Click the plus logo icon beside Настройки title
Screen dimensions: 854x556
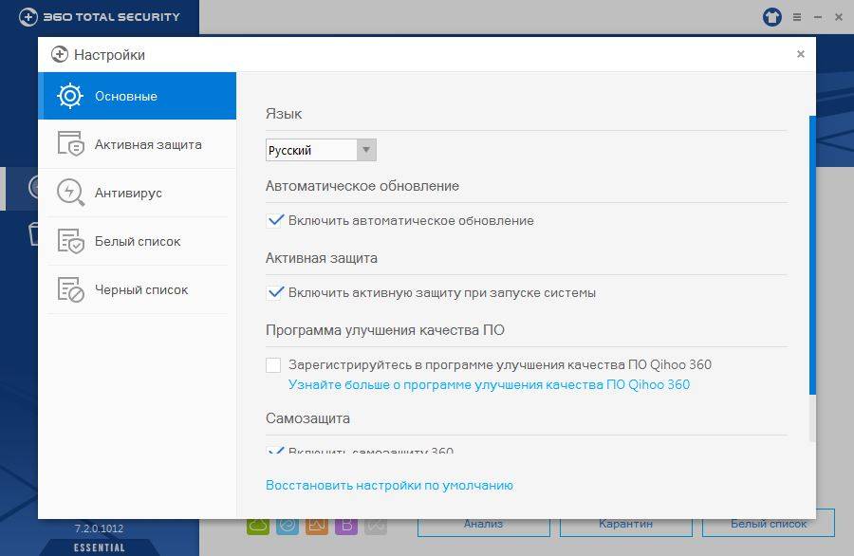point(60,54)
